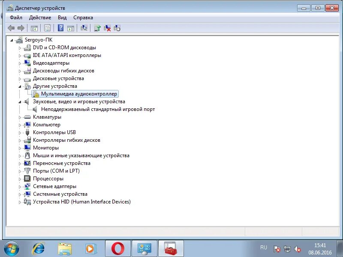
Task: Click the Контроллеры USB plug icon
Action: point(27,132)
